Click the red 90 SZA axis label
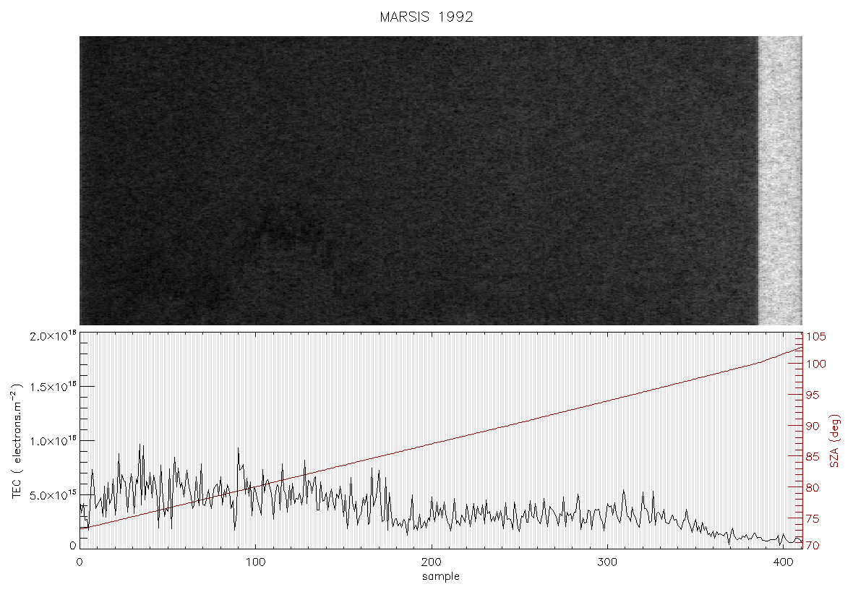 [813, 426]
